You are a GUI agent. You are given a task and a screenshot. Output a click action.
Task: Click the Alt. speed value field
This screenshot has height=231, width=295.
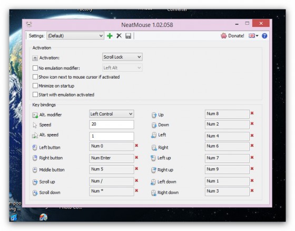(x=112, y=136)
